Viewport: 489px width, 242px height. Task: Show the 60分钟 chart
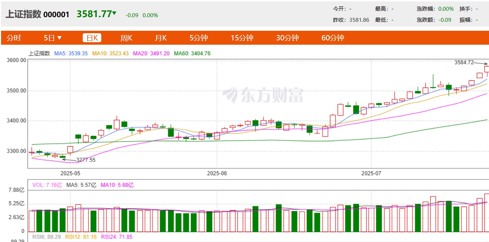(333, 38)
